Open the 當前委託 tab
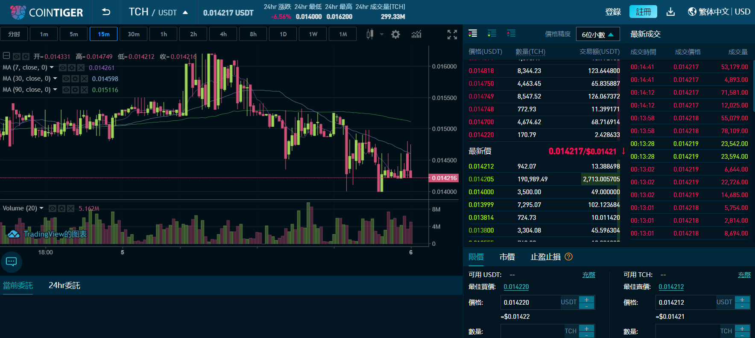The width and height of the screenshot is (755, 338). tap(18, 286)
